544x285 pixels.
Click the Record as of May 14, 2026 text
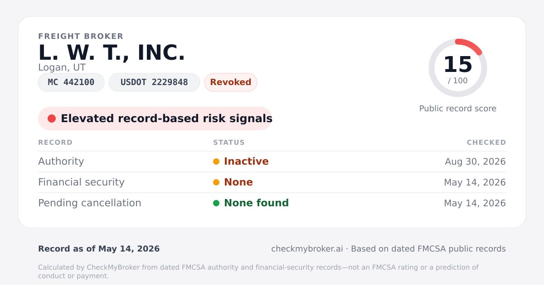tap(99, 249)
